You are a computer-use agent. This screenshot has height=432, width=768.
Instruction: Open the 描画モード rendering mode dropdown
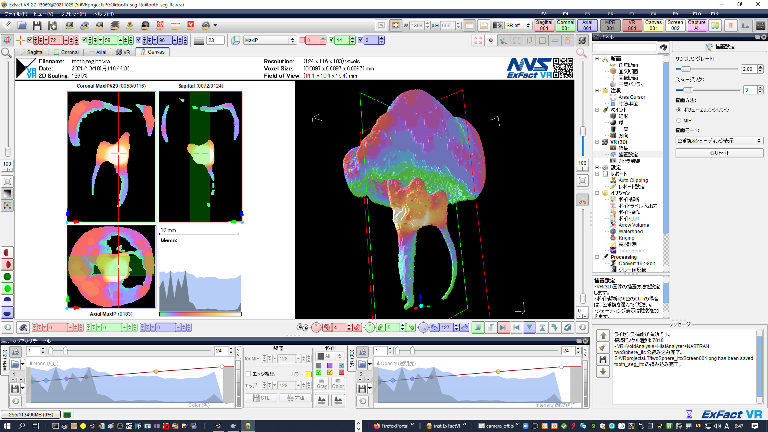click(719, 141)
